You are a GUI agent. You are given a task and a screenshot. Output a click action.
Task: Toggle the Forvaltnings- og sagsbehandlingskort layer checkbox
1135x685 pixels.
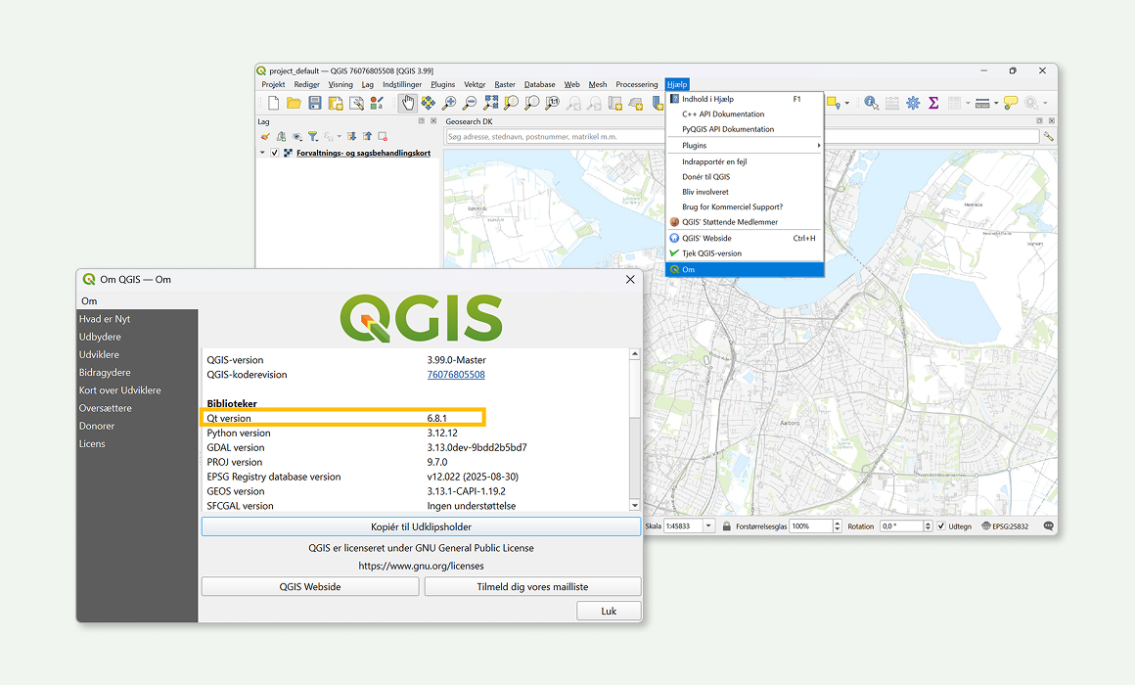[x=275, y=154]
